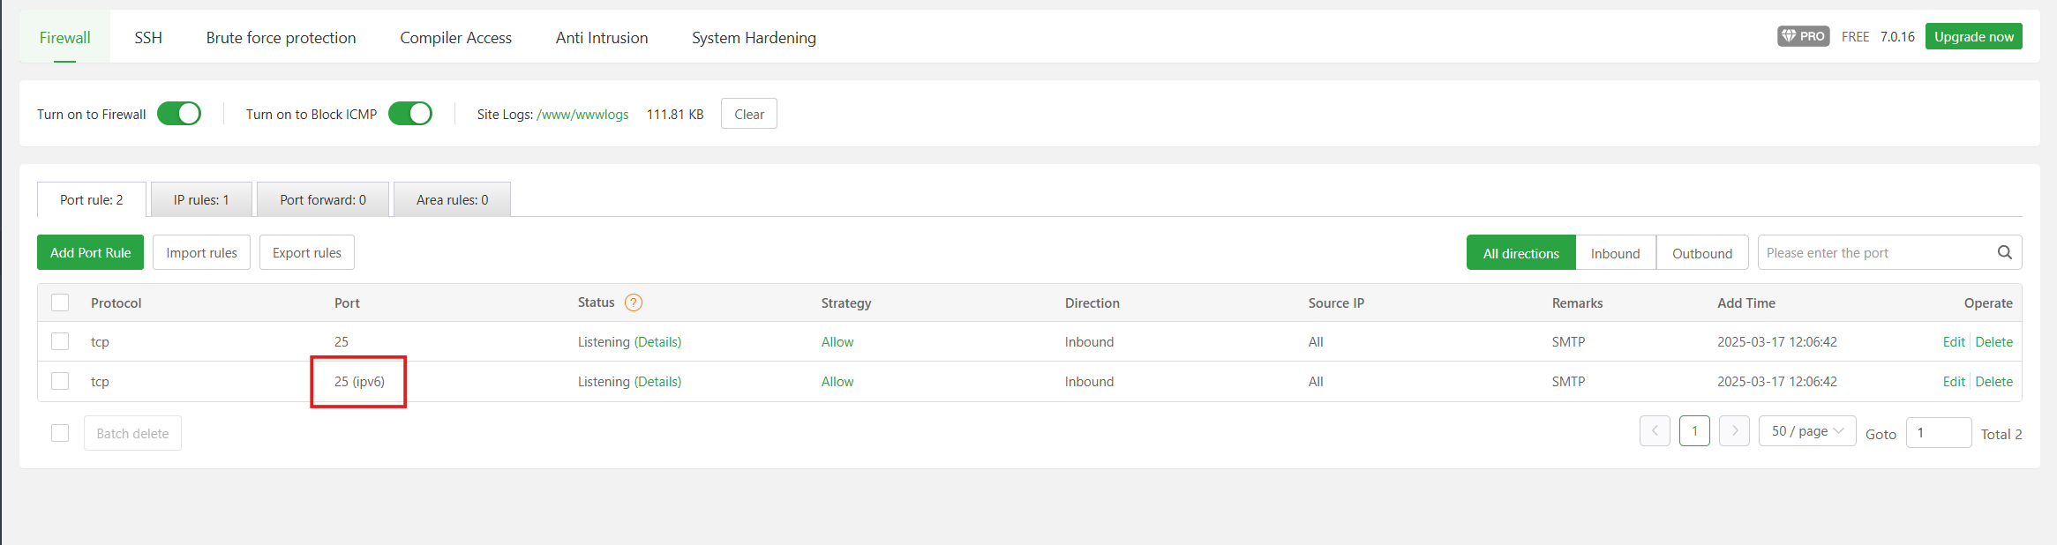Image resolution: width=2057 pixels, height=545 pixels.
Task: Go to next page arrow
Action: (1734, 431)
